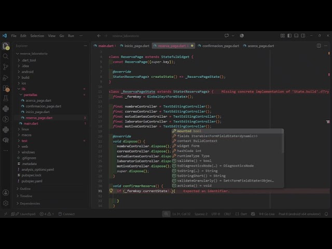Open acerca_page.dart in the explorer
This screenshot has width=332, height=249.
click(x=38, y=101)
